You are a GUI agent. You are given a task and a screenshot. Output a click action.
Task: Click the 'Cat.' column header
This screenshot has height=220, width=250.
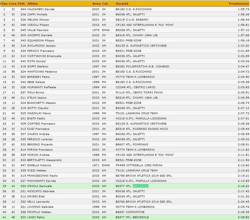[x=105, y=4]
